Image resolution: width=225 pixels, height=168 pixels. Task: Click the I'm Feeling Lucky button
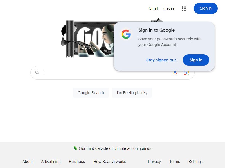pyautogui.click(x=132, y=93)
